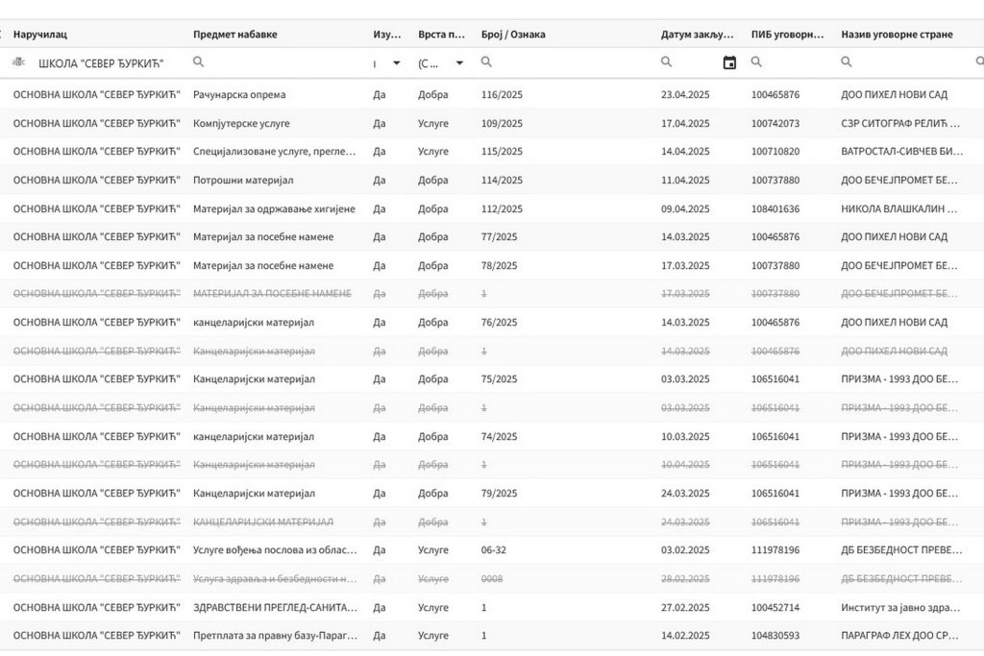
Task: Click the 77/2025 cell
Action: pos(500,237)
